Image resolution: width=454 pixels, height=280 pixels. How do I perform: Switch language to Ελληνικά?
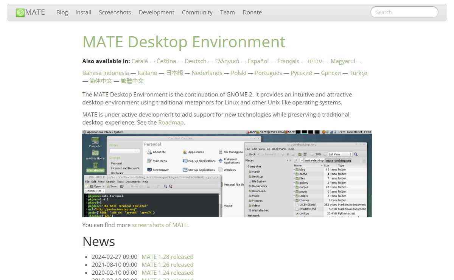pos(227,61)
